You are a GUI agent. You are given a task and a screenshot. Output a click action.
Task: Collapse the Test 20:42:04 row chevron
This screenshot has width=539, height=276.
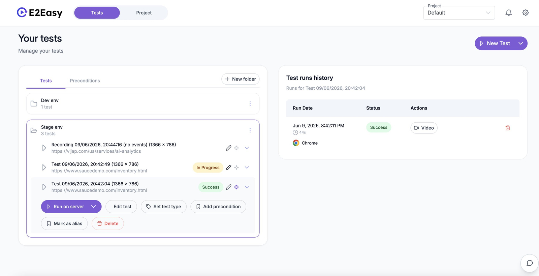click(x=247, y=187)
